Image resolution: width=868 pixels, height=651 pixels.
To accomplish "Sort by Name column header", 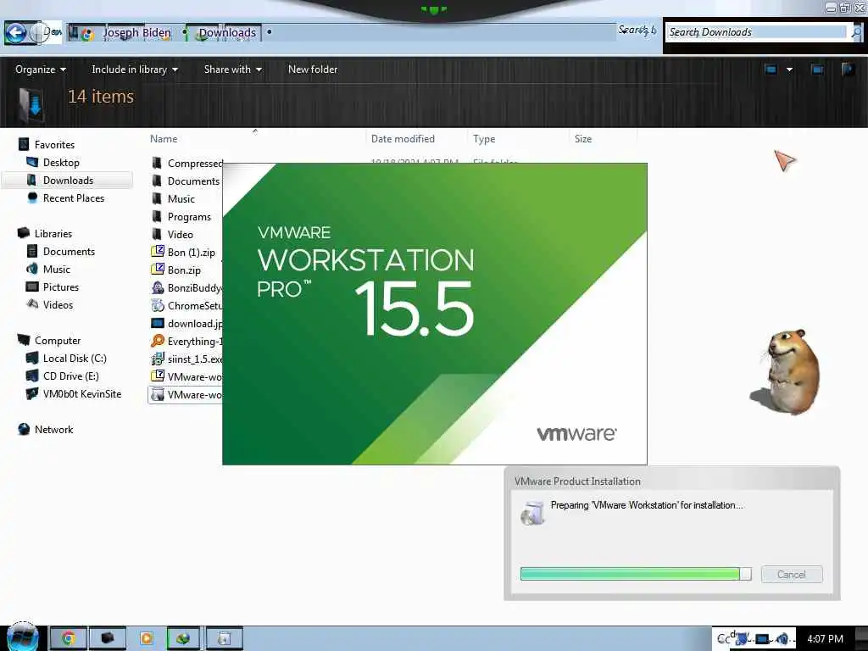I will click(x=164, y=139).
